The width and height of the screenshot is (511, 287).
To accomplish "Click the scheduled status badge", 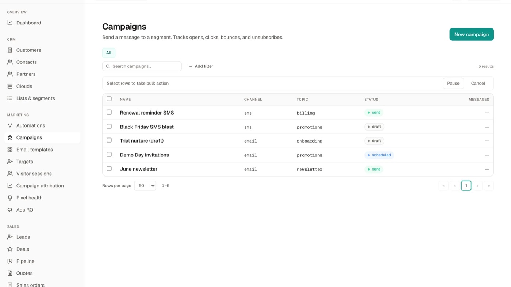I will (x=379, y=155).
